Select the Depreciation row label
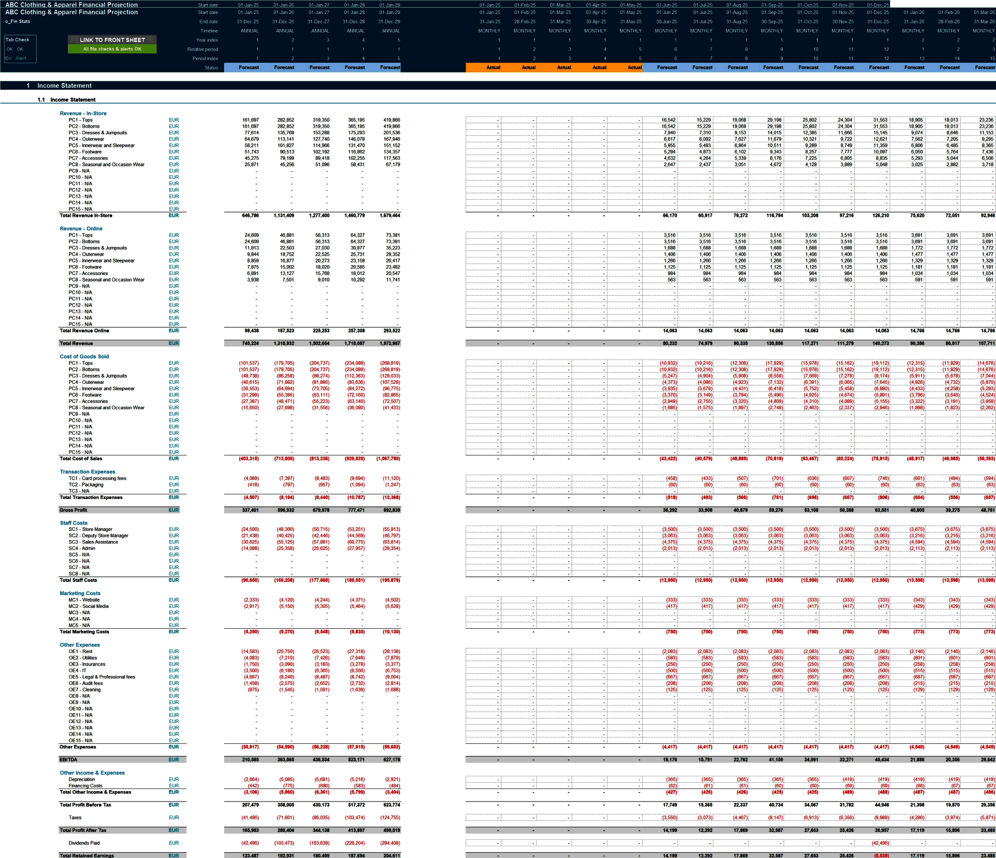The image size is (996, 858). coord(82,780)
